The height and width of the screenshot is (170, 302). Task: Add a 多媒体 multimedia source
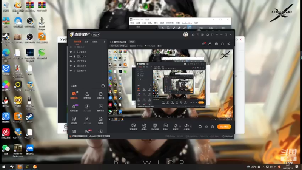click(165, 127)
